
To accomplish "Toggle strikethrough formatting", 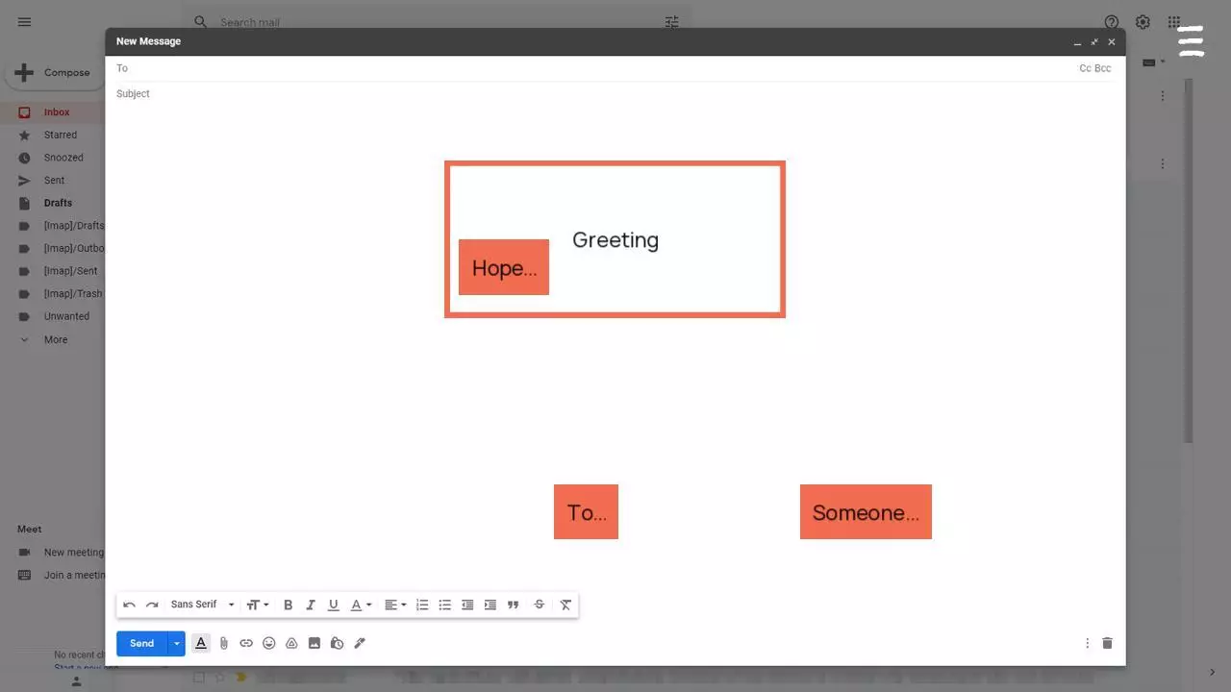I will (x=540, y=605).
